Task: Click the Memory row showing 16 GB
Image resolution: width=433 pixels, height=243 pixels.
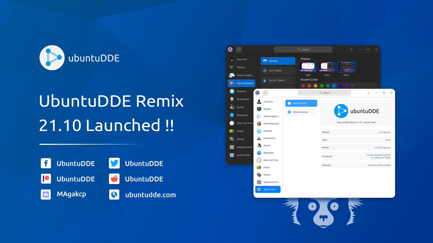Action: point(356,165)
